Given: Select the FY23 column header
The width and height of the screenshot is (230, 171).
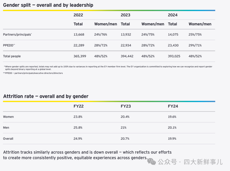Looking at the screenshot, I should click(x=126, y=106).
